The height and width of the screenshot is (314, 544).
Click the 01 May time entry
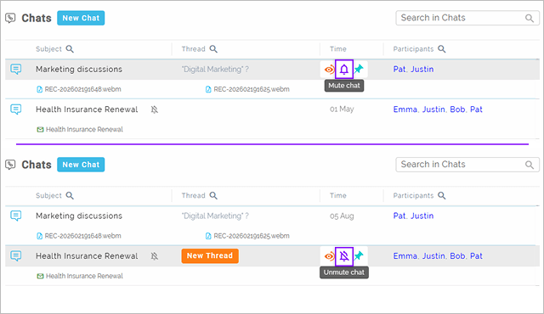point(342,109)
